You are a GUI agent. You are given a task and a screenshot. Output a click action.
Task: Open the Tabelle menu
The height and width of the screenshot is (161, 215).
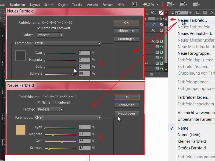click(x=77, y=5)
